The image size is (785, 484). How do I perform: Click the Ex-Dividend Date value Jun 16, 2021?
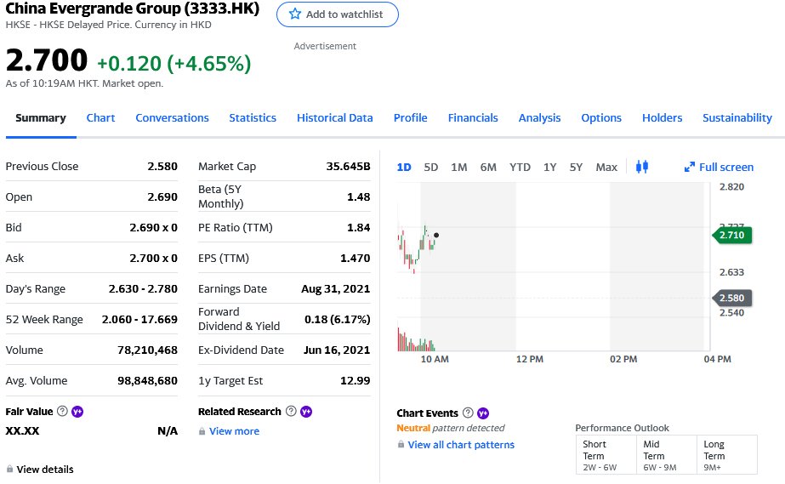(337, 350)
